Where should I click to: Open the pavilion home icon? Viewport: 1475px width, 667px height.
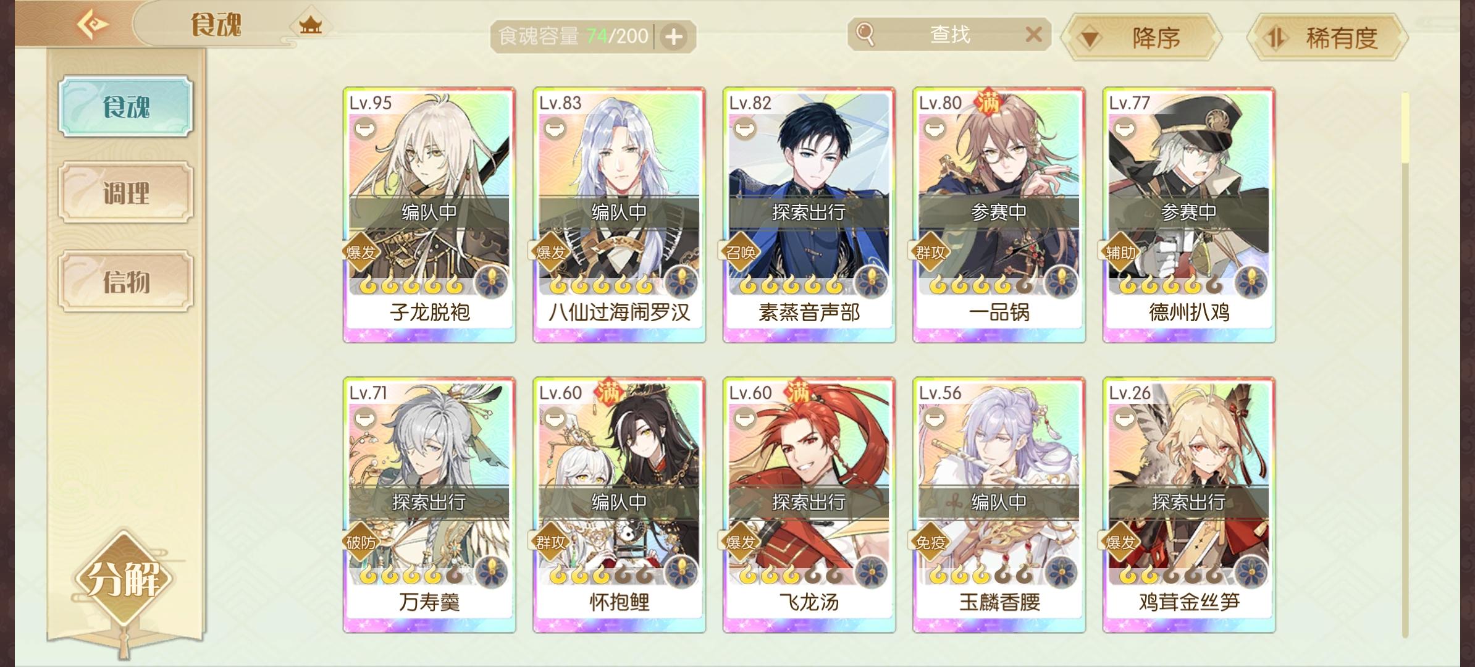311,26
